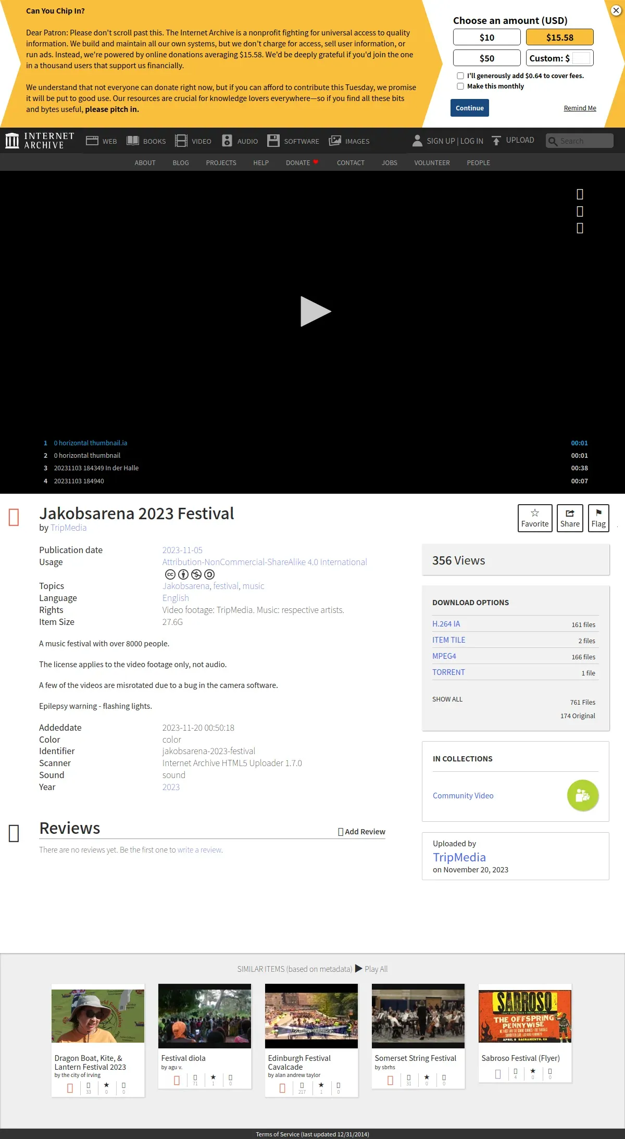
Task: Check Make this monthly checkbox
Action: tap(460, 86)
